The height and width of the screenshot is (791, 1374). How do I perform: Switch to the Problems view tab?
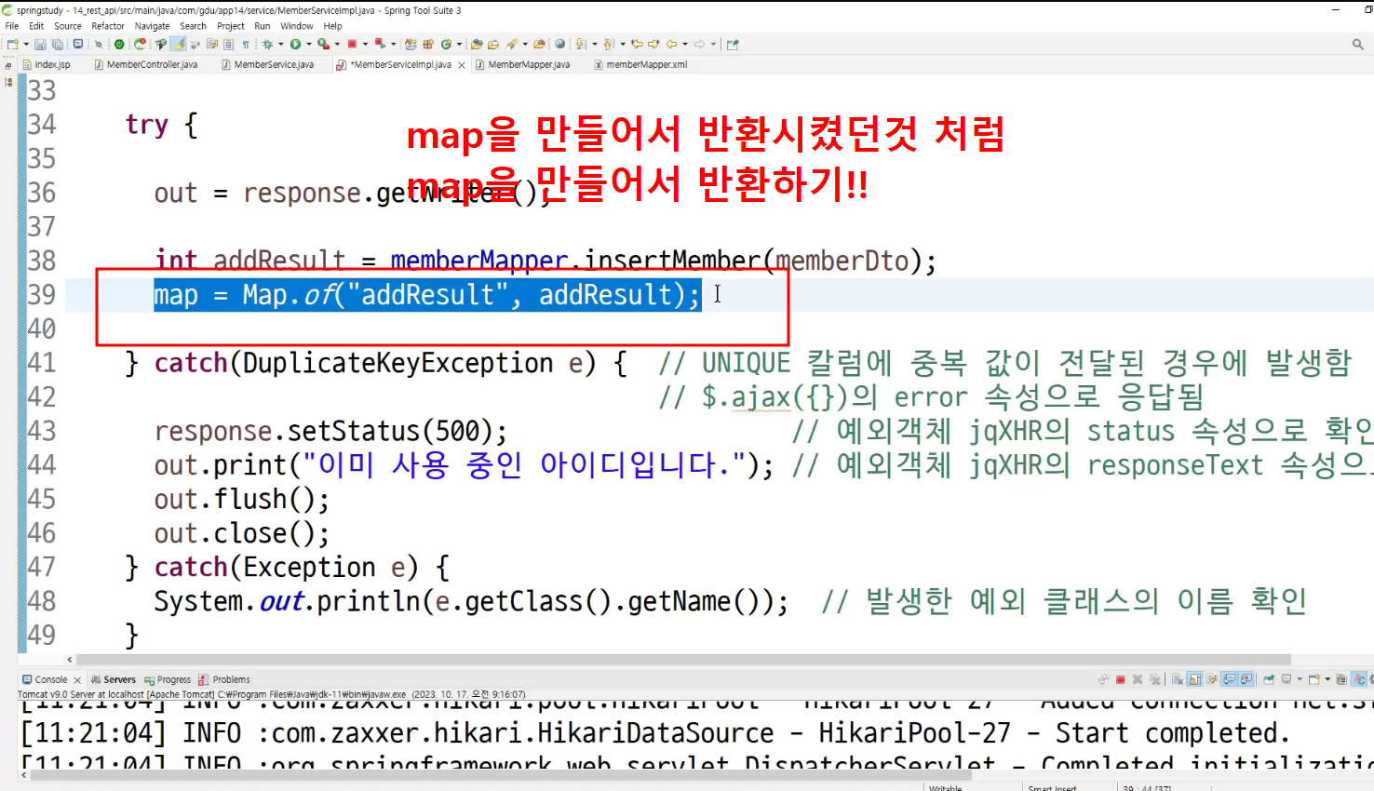224,679
